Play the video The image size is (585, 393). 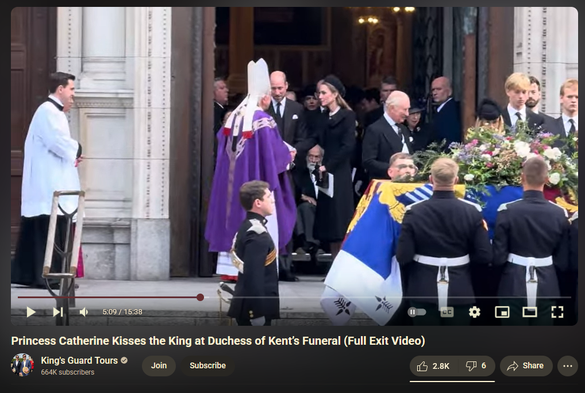(x=31, y=312)
